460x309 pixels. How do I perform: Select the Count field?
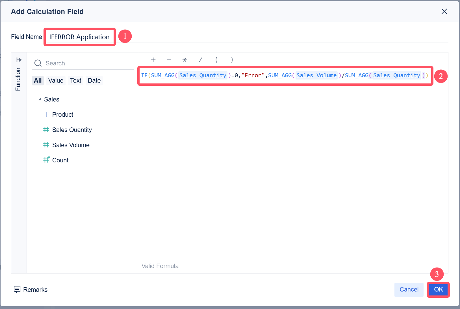(x=60, y=160)
